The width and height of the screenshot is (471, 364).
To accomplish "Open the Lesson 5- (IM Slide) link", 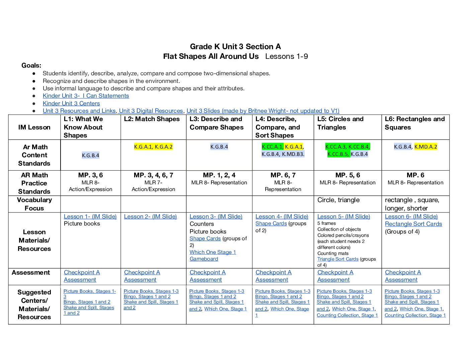I will (x=344, y=216).
